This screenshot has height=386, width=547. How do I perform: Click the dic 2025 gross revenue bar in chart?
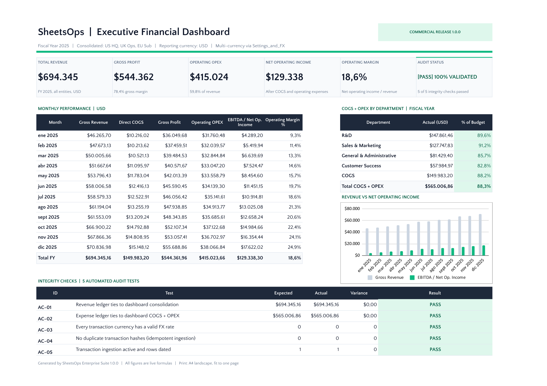click(480, 235)
